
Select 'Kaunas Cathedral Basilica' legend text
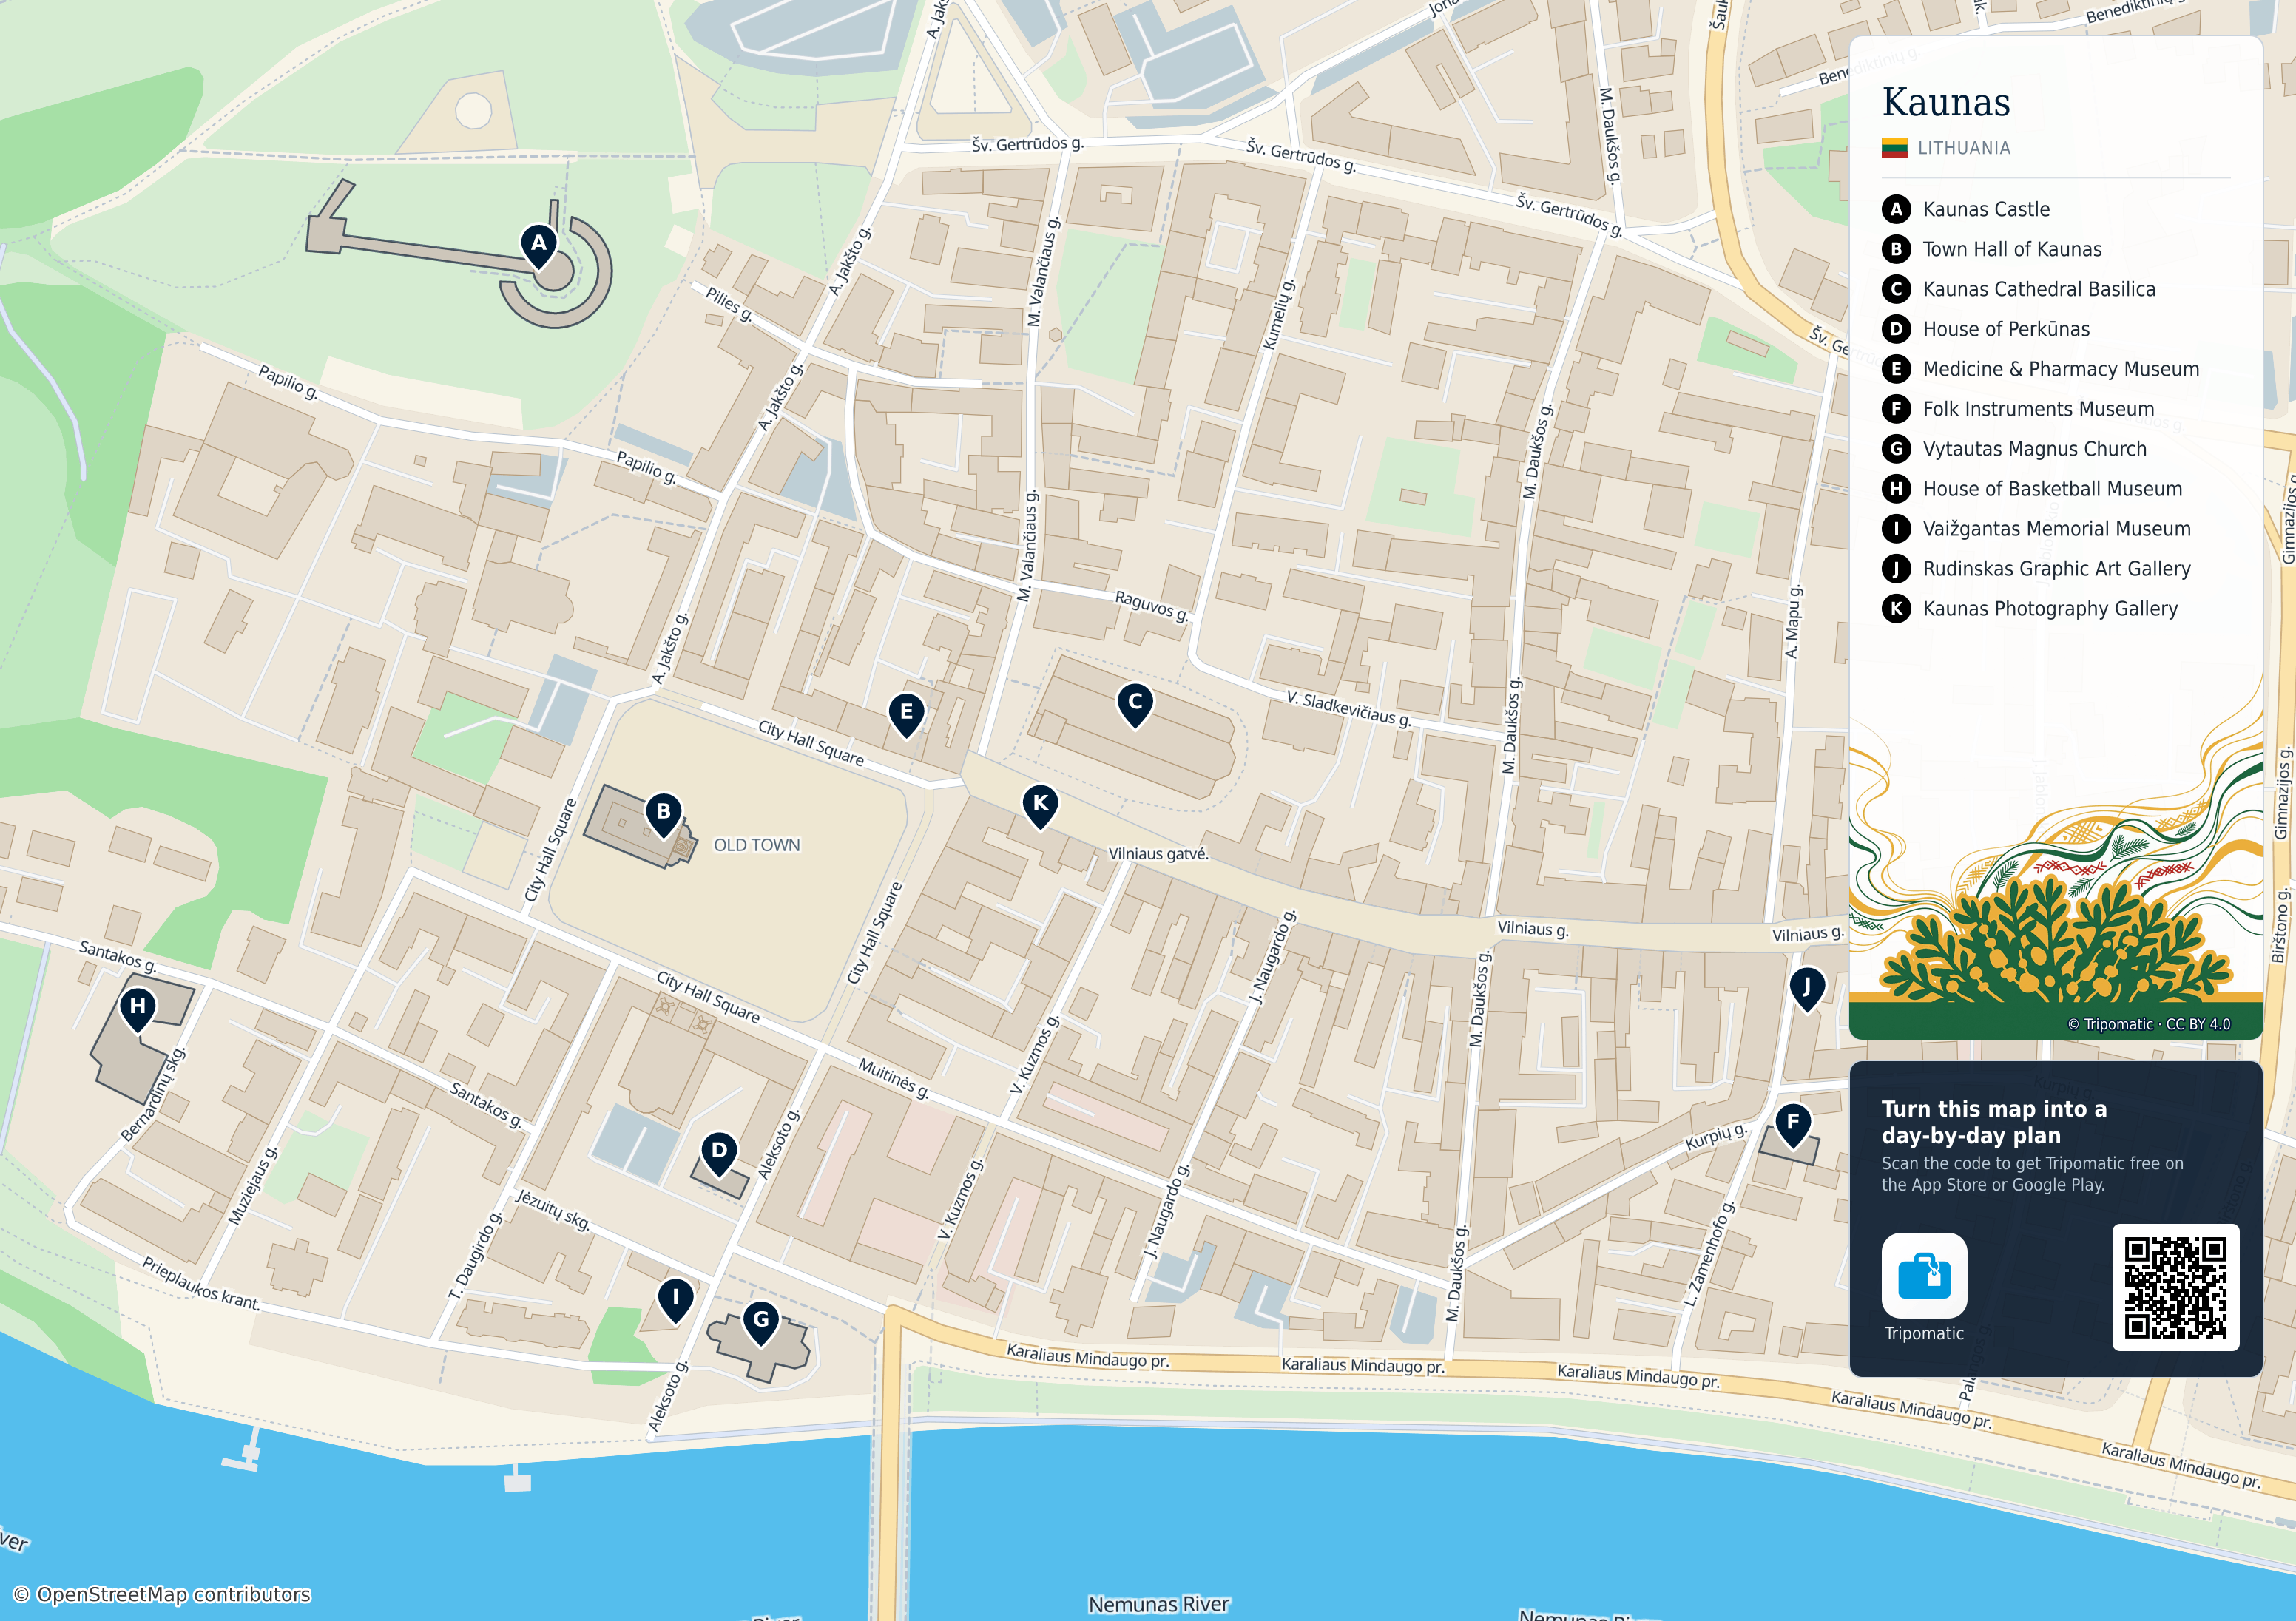tap(2039, 289)
